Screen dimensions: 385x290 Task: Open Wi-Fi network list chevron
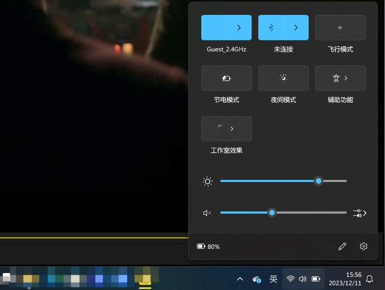239,28
